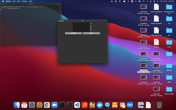Select the screenshot ending 7.15.png

tap(156, 89)
